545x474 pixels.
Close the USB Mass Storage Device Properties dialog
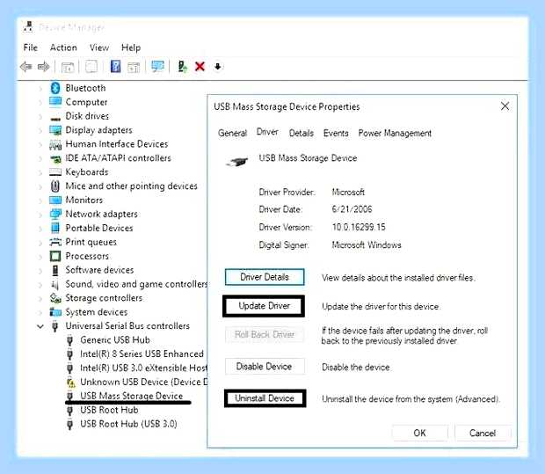[505, 106]
